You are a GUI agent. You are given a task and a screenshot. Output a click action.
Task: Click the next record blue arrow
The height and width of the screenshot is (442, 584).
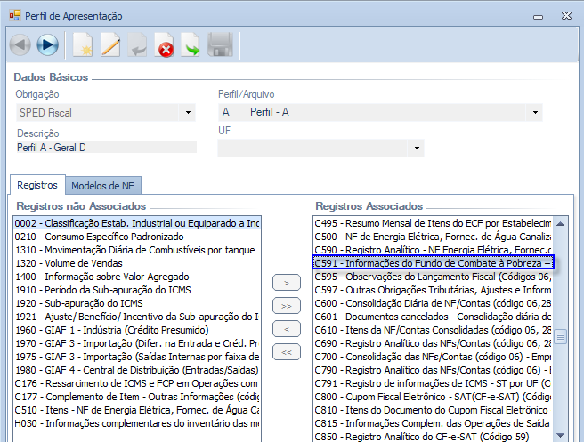tap(48, 44)
